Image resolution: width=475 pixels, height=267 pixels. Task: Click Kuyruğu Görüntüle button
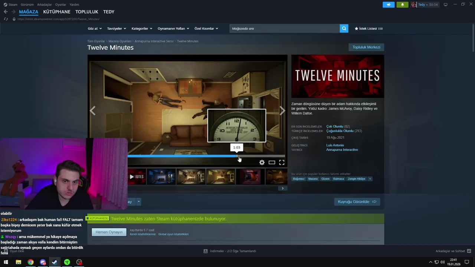click(x=357, y=202)
